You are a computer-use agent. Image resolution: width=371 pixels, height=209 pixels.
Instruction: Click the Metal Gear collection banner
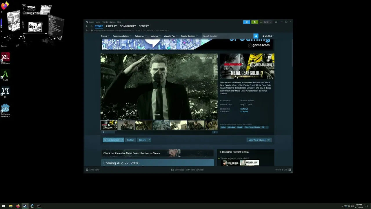(x=158, y=153)
